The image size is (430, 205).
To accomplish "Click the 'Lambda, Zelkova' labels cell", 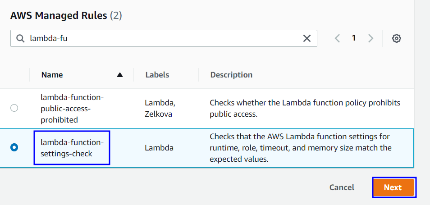I will click(160, 108).
